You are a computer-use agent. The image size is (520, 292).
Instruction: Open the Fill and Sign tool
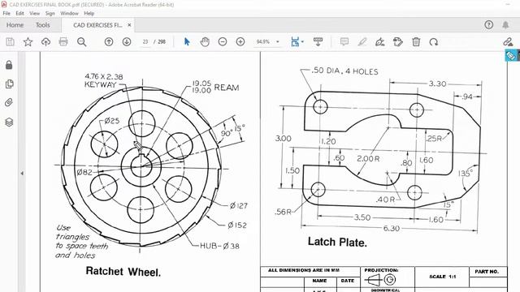pos(380,41)
